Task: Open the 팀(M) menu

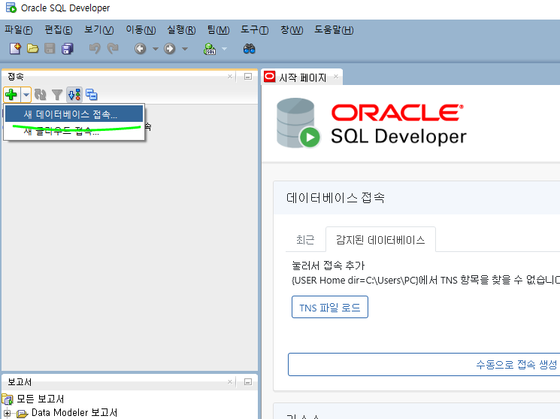Action: [x=218, y=29]
